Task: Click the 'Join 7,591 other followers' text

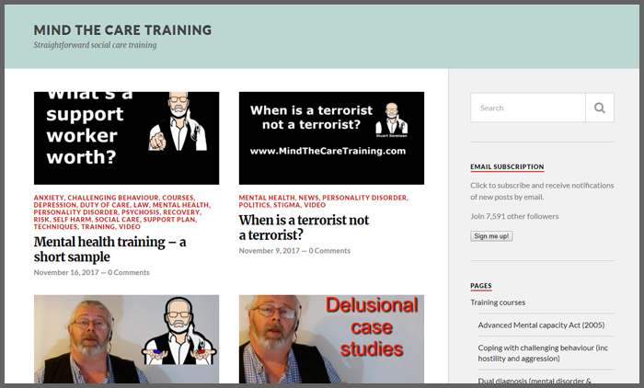Action: [514, 216]
